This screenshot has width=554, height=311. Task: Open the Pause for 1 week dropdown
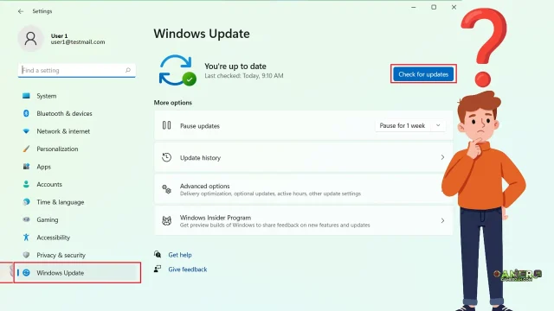409,125
